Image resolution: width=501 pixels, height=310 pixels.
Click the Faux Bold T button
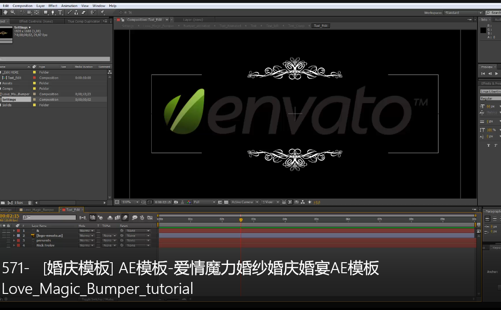click(x=489, y=145)
